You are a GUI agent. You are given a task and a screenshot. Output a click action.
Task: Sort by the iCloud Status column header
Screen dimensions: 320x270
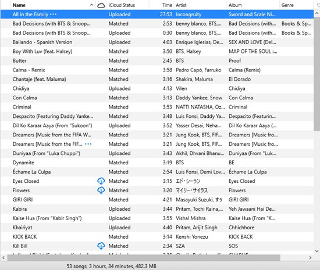pos(122,5)
